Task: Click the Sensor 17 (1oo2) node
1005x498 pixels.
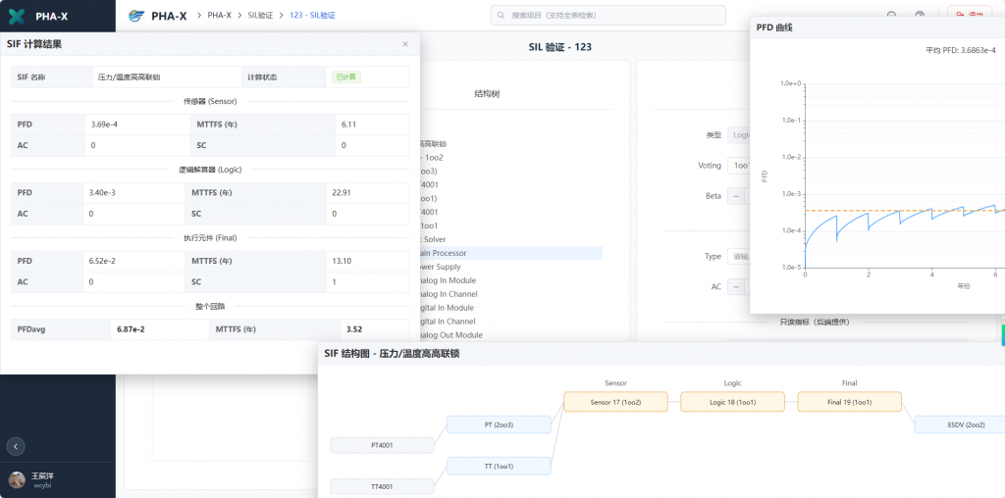Action: pyautogui.click(x=615, y=402)
